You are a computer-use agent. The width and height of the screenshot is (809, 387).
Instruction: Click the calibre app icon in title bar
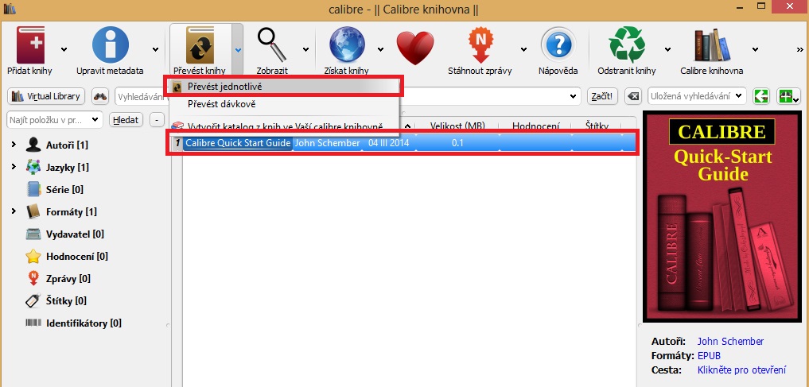(x=10, y=8)
